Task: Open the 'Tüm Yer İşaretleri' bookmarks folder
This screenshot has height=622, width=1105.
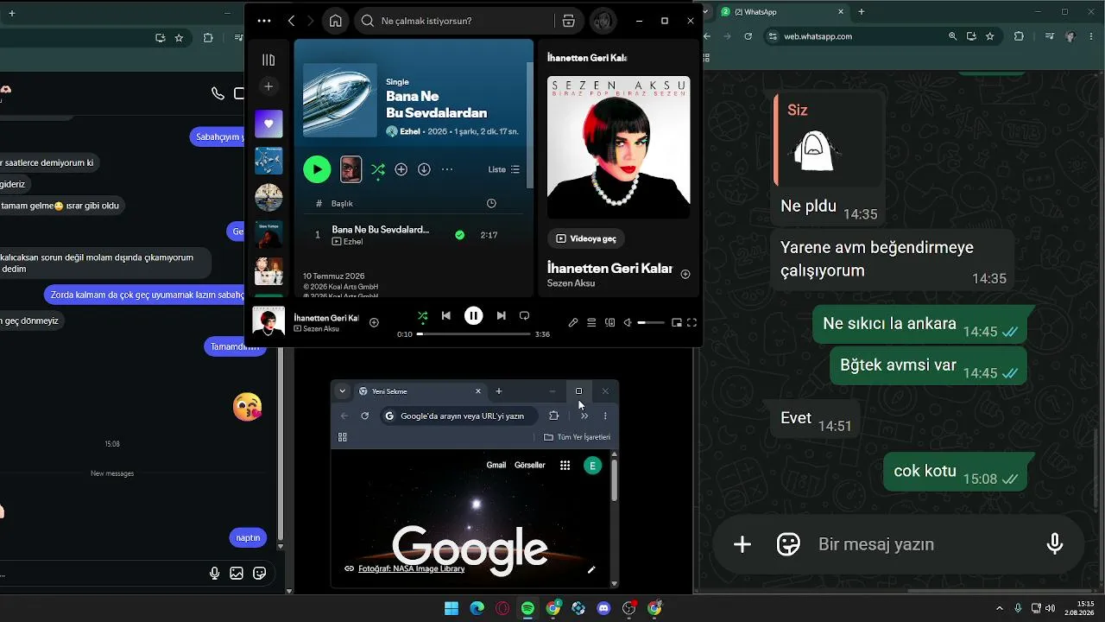Action: (577, 437)
